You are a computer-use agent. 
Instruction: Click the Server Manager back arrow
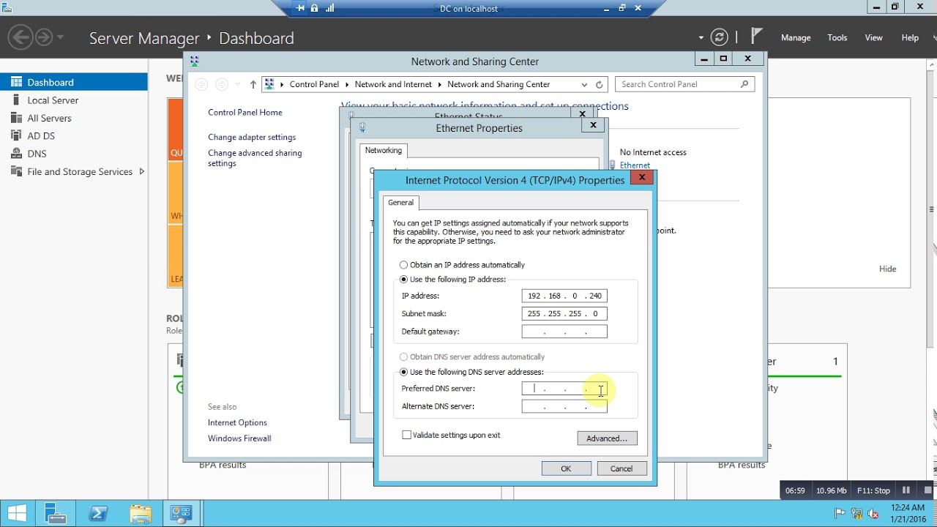point(20,37)
